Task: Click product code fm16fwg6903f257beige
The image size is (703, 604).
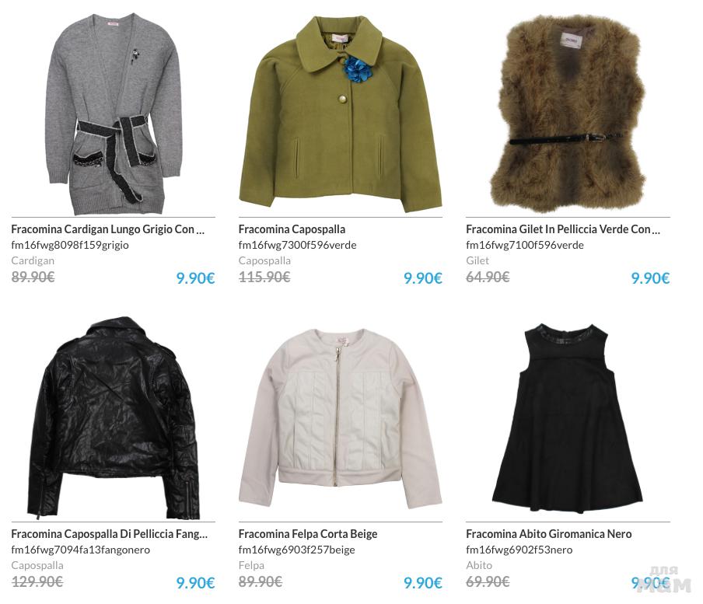Action: [296, 550]
